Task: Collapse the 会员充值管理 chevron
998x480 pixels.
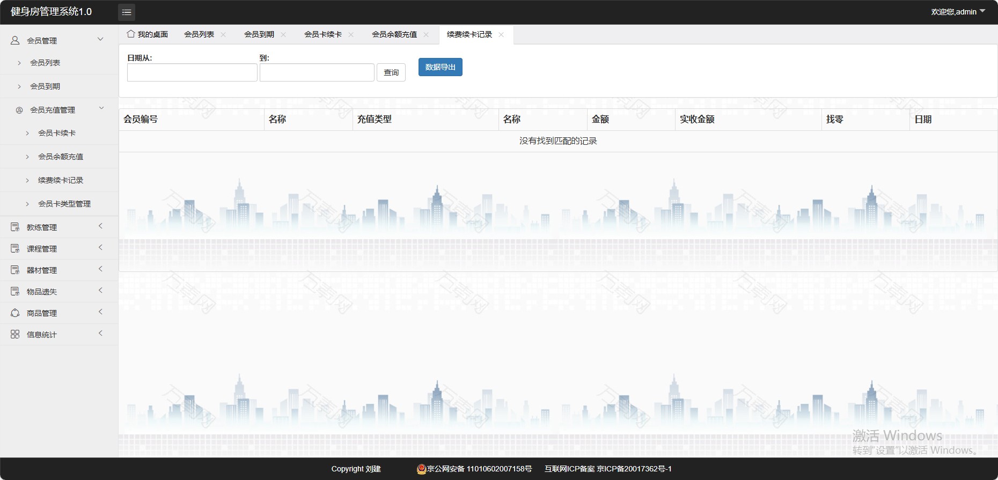Action: [x=101, y=108]
